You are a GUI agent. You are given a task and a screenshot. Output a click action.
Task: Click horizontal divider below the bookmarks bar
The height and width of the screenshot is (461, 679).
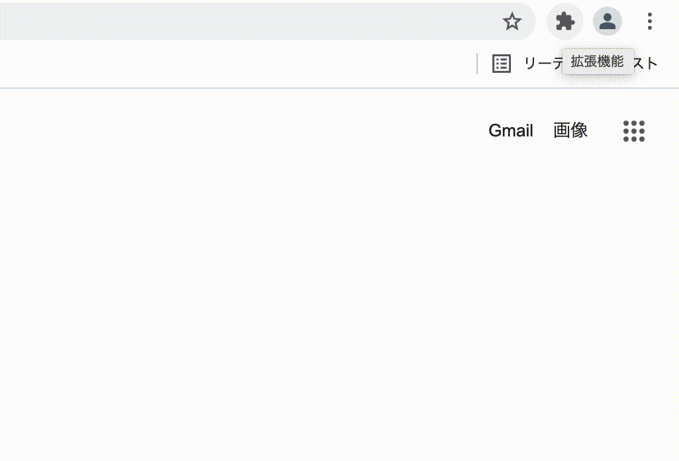point(339,88)
